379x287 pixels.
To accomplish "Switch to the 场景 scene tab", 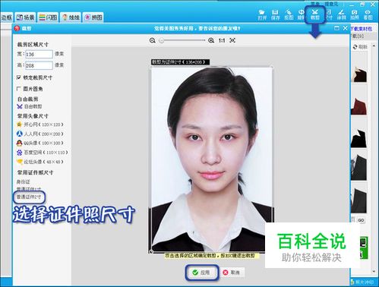I will [25, 17].
